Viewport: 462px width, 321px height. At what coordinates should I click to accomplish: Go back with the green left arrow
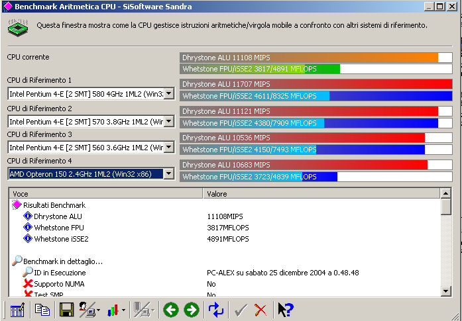(171, 310)
